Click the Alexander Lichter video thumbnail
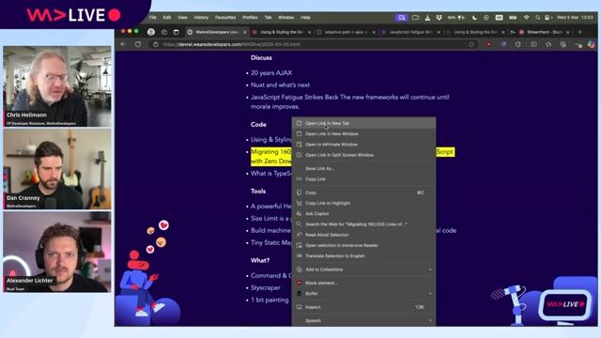Viewport: 601px width, 338px height. point(57,252)
